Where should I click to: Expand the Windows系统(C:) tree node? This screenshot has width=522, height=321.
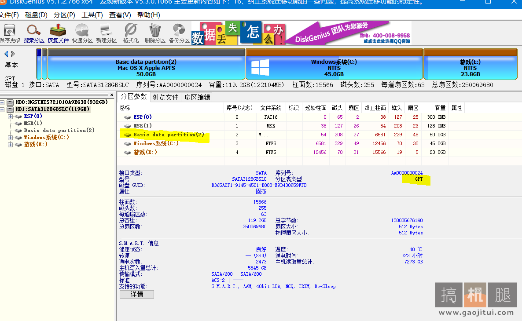coord(10,138)
